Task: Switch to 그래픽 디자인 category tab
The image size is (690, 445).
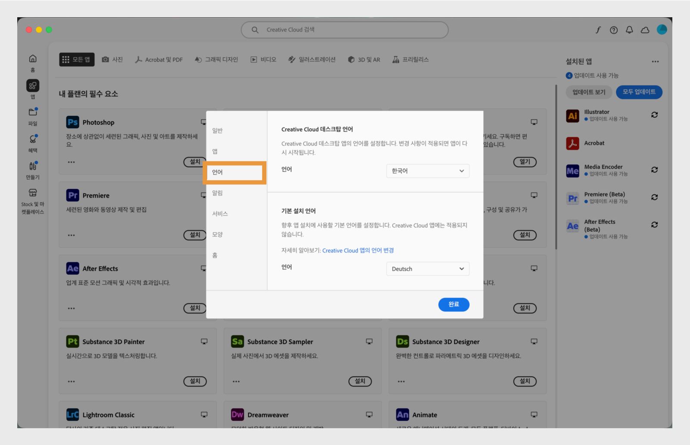Action: (216, 59)
